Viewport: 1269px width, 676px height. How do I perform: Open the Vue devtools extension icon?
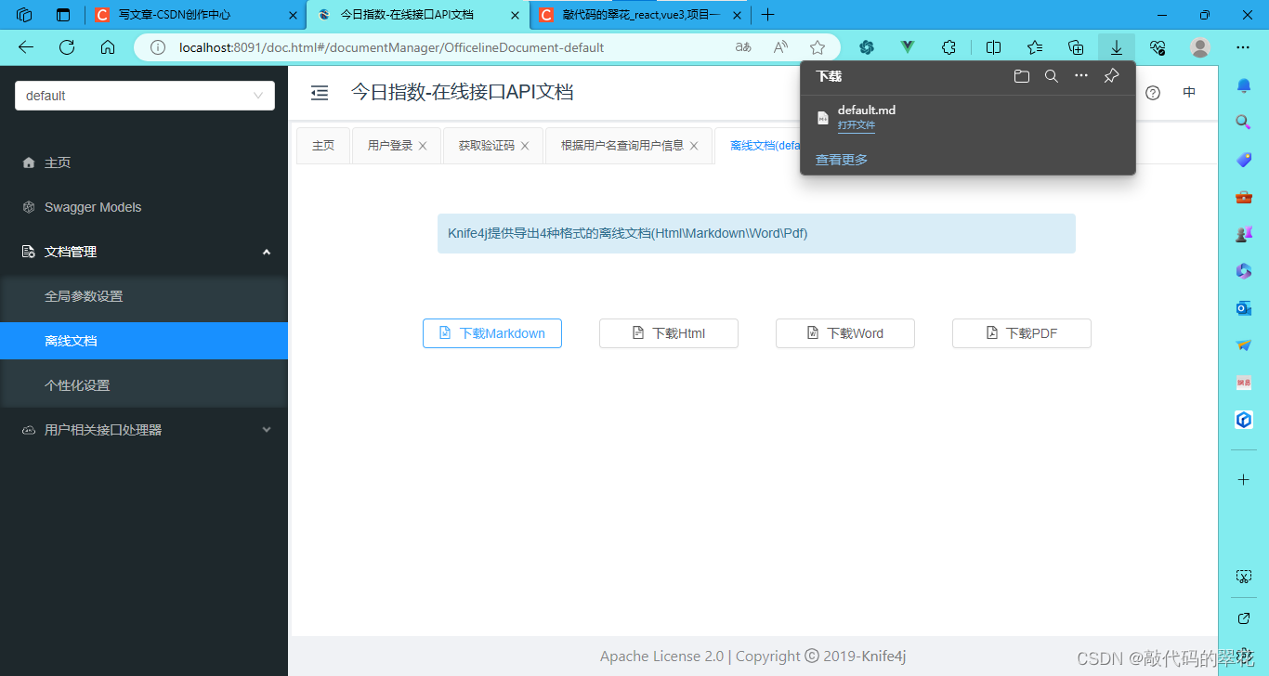point(908,47)
